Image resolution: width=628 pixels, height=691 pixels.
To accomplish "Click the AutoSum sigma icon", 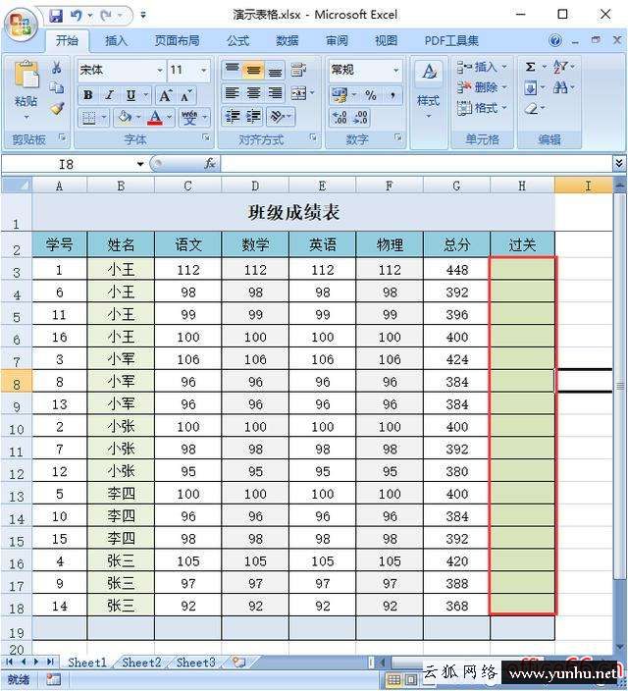I will click(531, 67).
